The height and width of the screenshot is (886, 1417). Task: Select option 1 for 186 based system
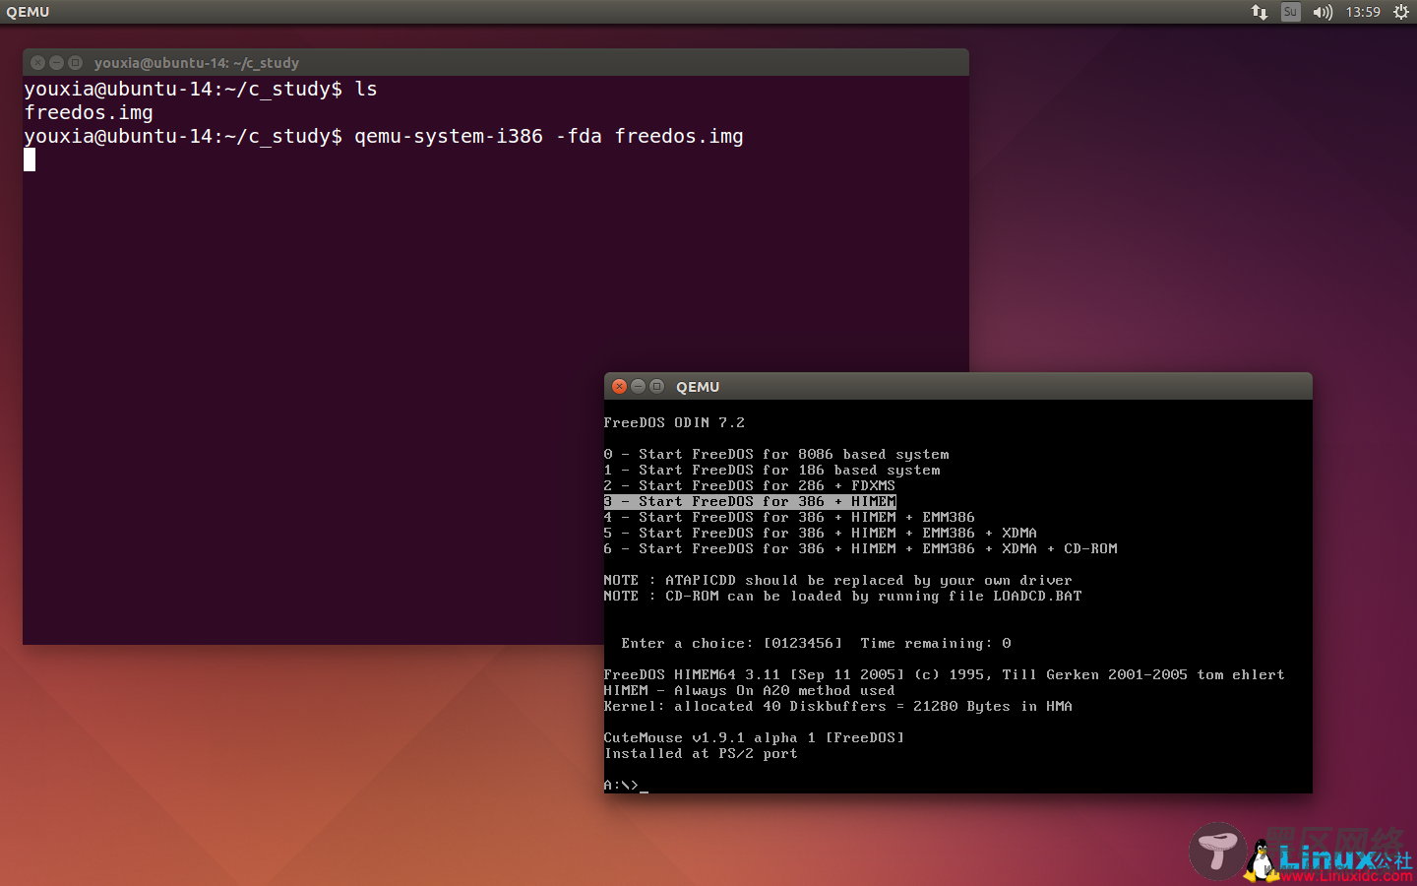tap(771, 470)
